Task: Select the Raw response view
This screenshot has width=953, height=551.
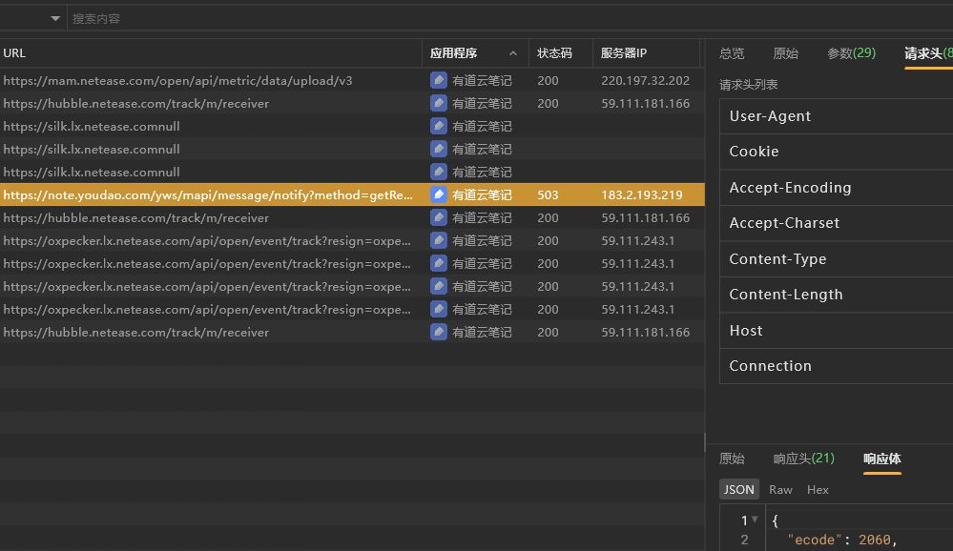Action: point(780,489)
